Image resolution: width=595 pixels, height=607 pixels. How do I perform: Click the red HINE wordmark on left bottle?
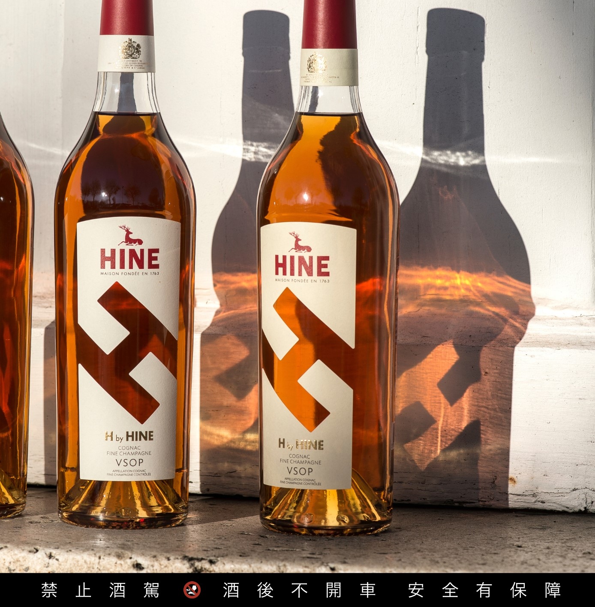pos(130,259)
